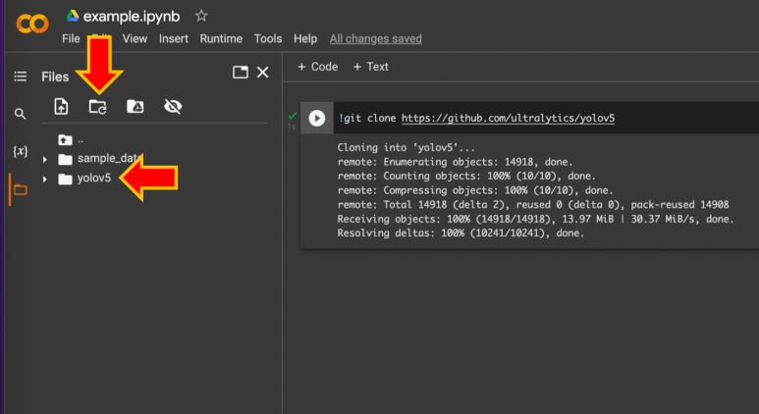Add a new Text cell
The width and height of the screenshot is (759, 414).
(x=371, y=67)
